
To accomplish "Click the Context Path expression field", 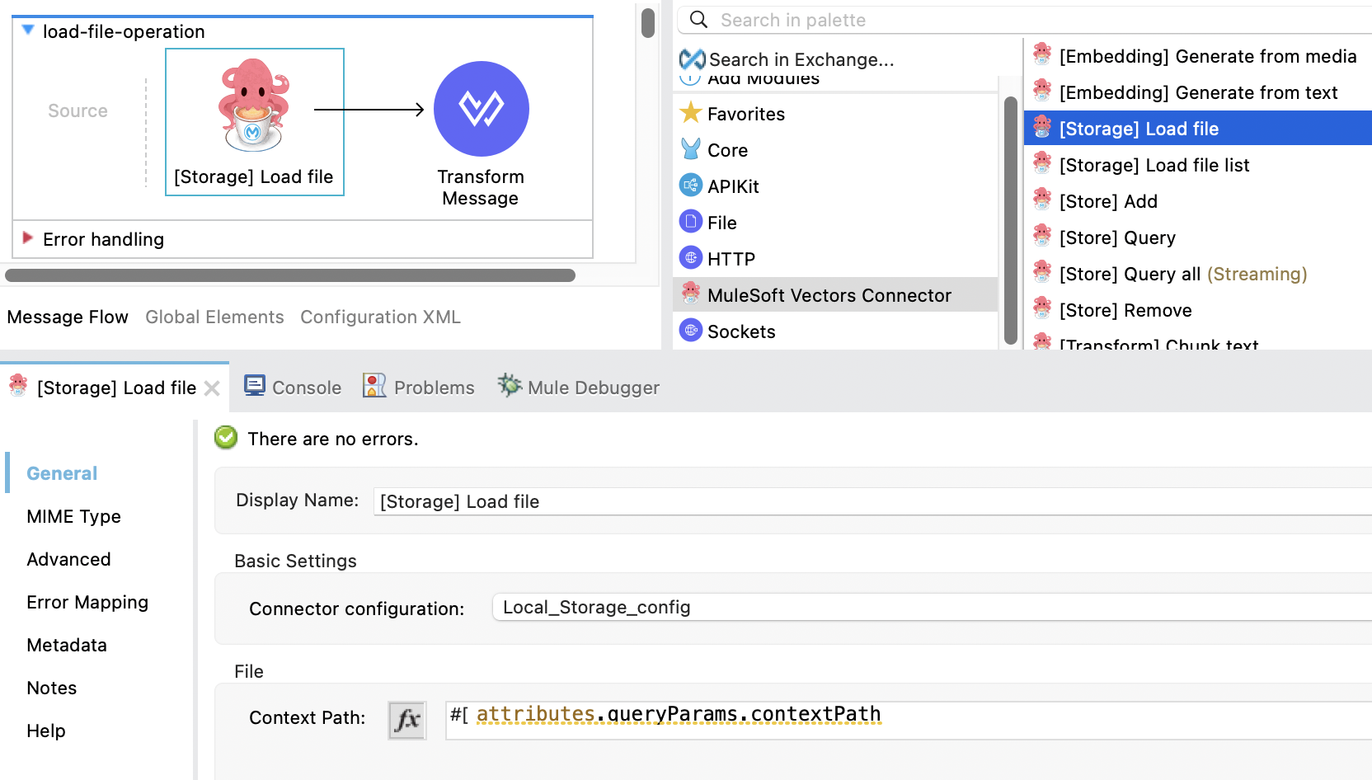I will pos(909,721).
